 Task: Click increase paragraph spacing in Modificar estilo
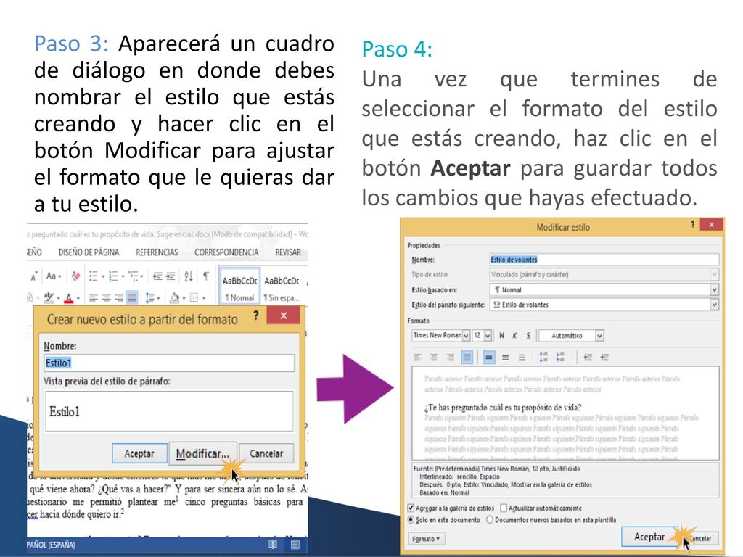pos(543,357)
